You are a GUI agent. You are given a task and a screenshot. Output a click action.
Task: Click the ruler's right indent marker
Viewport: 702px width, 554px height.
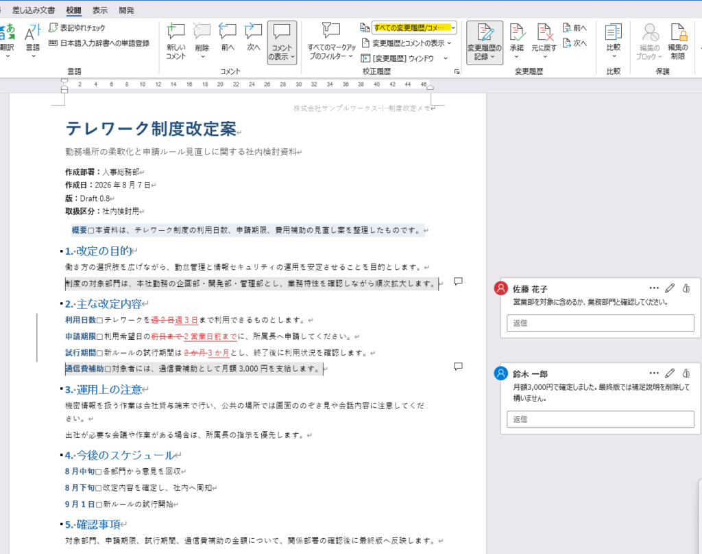click(430, 87)
